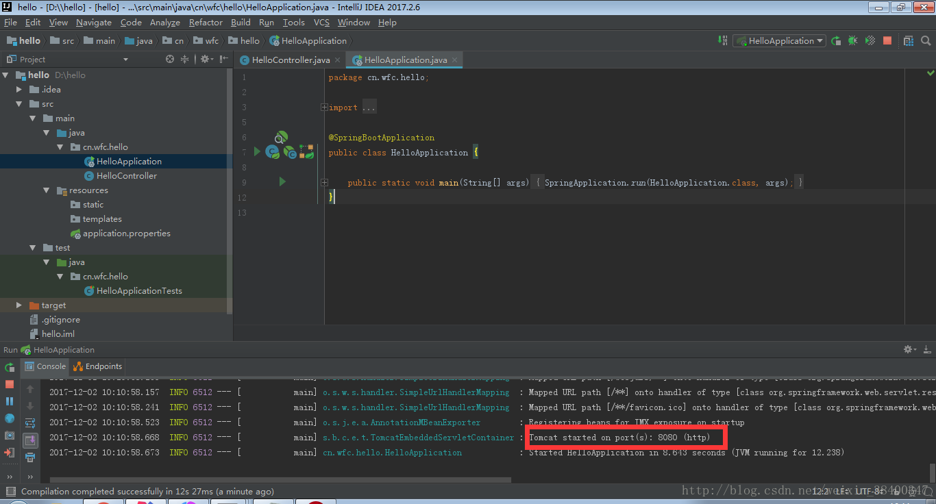Collapse all nodes in Project panel

pyautogui.click(x=184, y=60)
